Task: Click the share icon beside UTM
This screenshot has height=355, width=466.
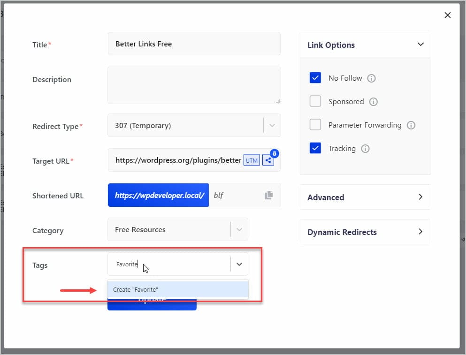Action: click(x=268, y=160)
